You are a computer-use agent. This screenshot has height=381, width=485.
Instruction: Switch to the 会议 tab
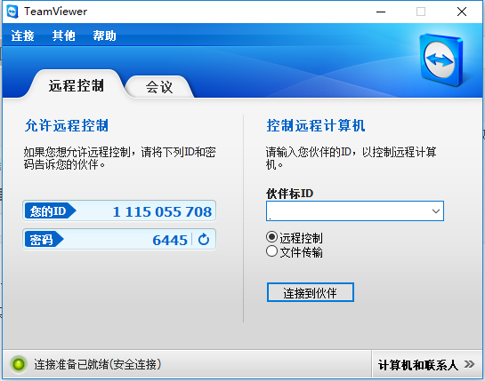[x=159, y=87]
